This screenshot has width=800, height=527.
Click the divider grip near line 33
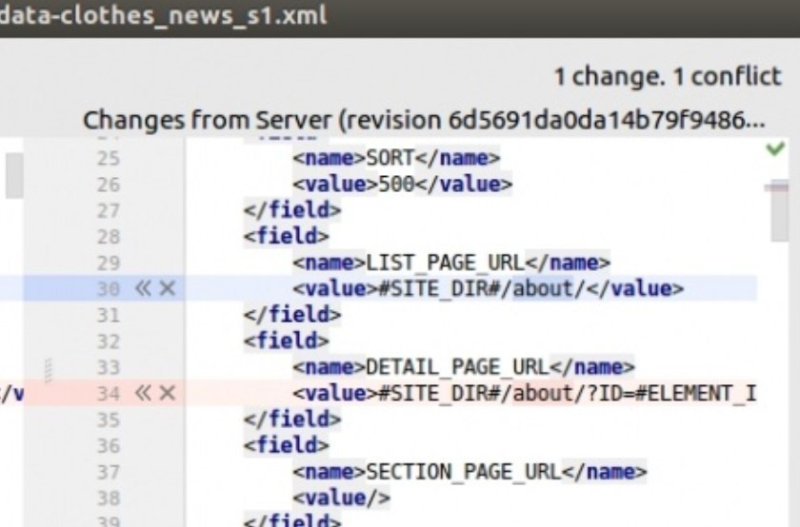[x=48, y=371]
